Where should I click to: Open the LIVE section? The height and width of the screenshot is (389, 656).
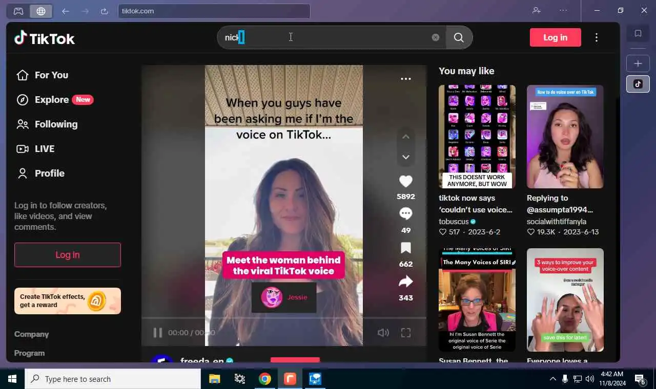click(35, 149)
